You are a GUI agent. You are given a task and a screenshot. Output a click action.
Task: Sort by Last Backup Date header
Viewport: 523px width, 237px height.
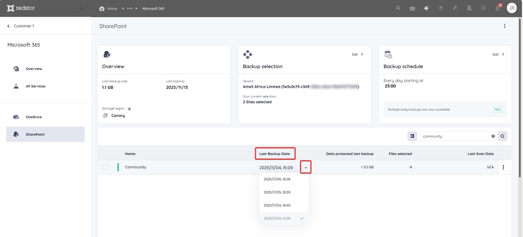coord(274,154)
